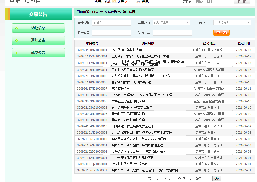Image resolution: width=257 pixels, height=182 pixels.
Task: Click the green icon on 通知公告 button
Action: (x=16, y=40)
